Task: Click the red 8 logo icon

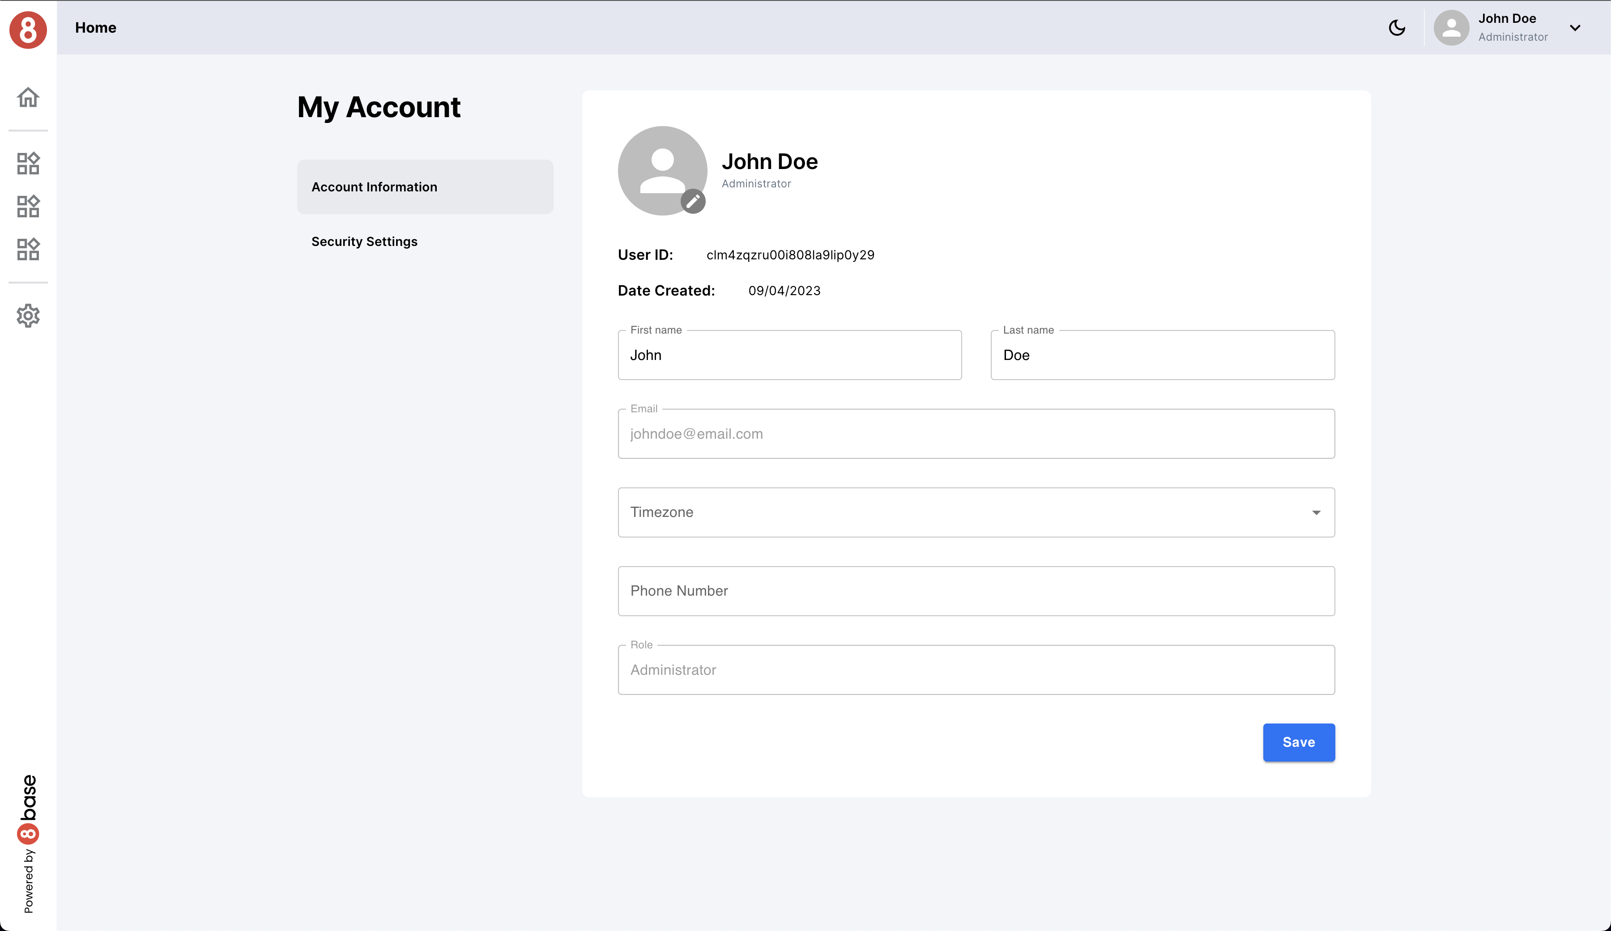Action: (x=28, y=30)
